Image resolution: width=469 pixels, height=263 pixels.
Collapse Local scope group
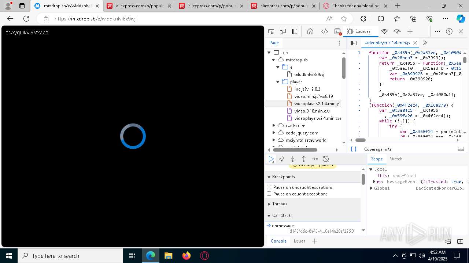pyautogui.click(x=371, y=169)
